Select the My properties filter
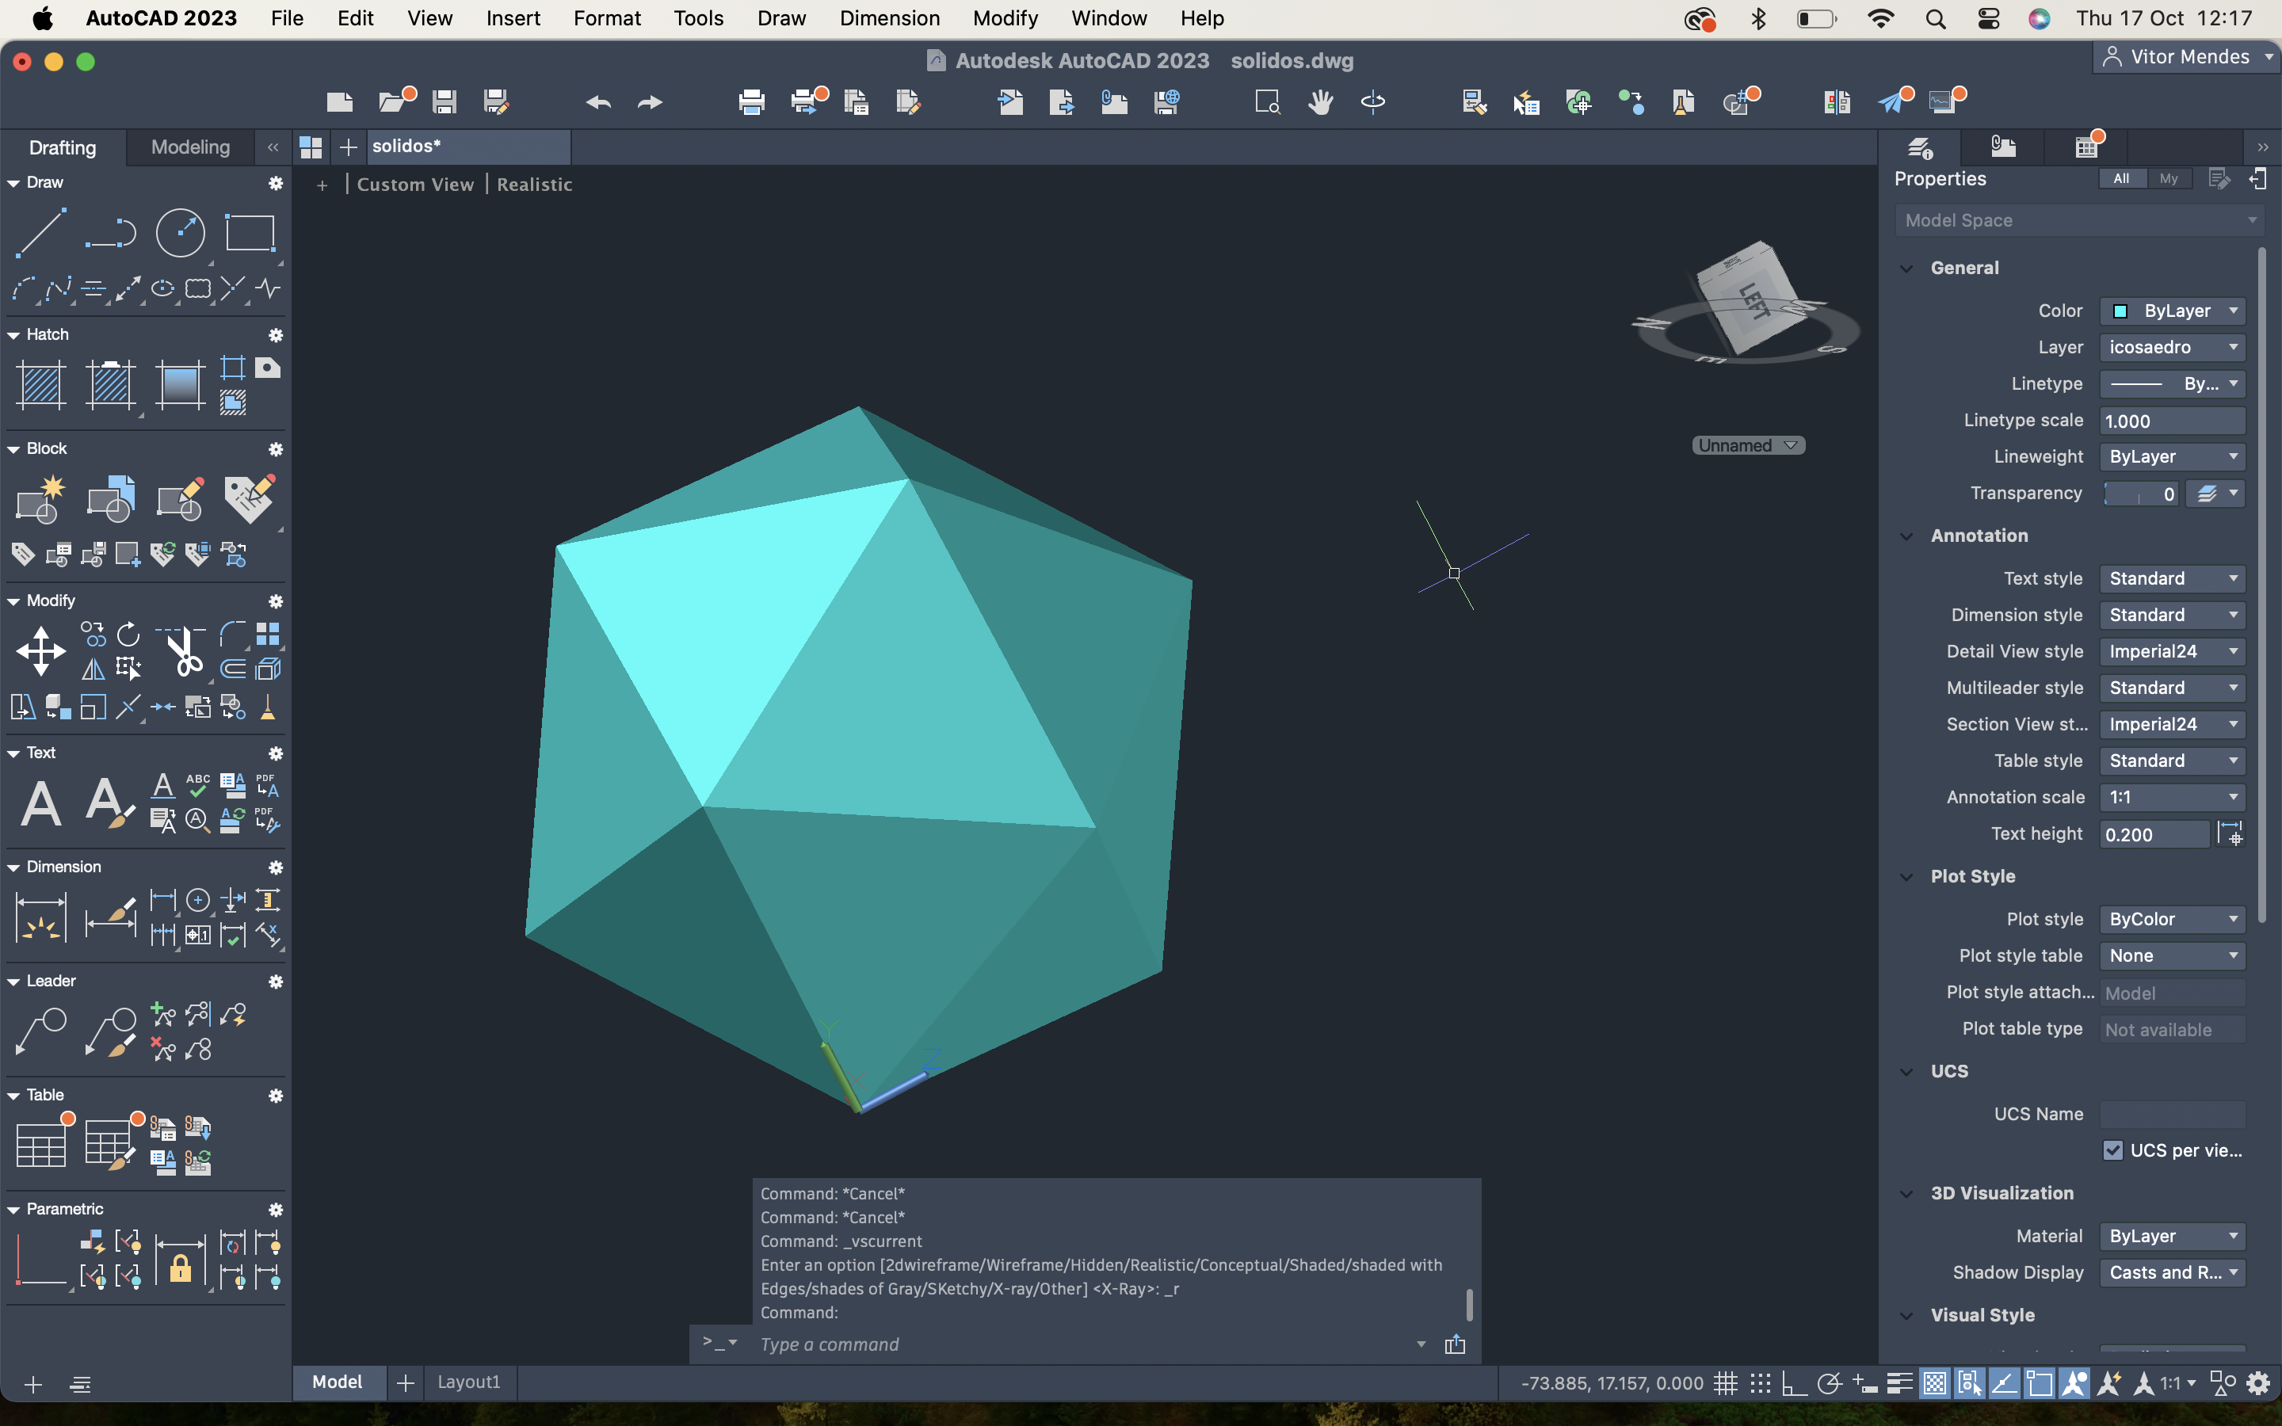 pos(2169,178)
